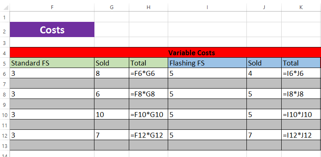This screenshot has height=157, width=321.
Task: Select the green Total header cell
Action: pos(148,63)
